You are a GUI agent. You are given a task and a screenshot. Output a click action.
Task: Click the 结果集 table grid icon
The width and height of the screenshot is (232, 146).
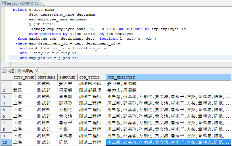[x=19, y=71]
